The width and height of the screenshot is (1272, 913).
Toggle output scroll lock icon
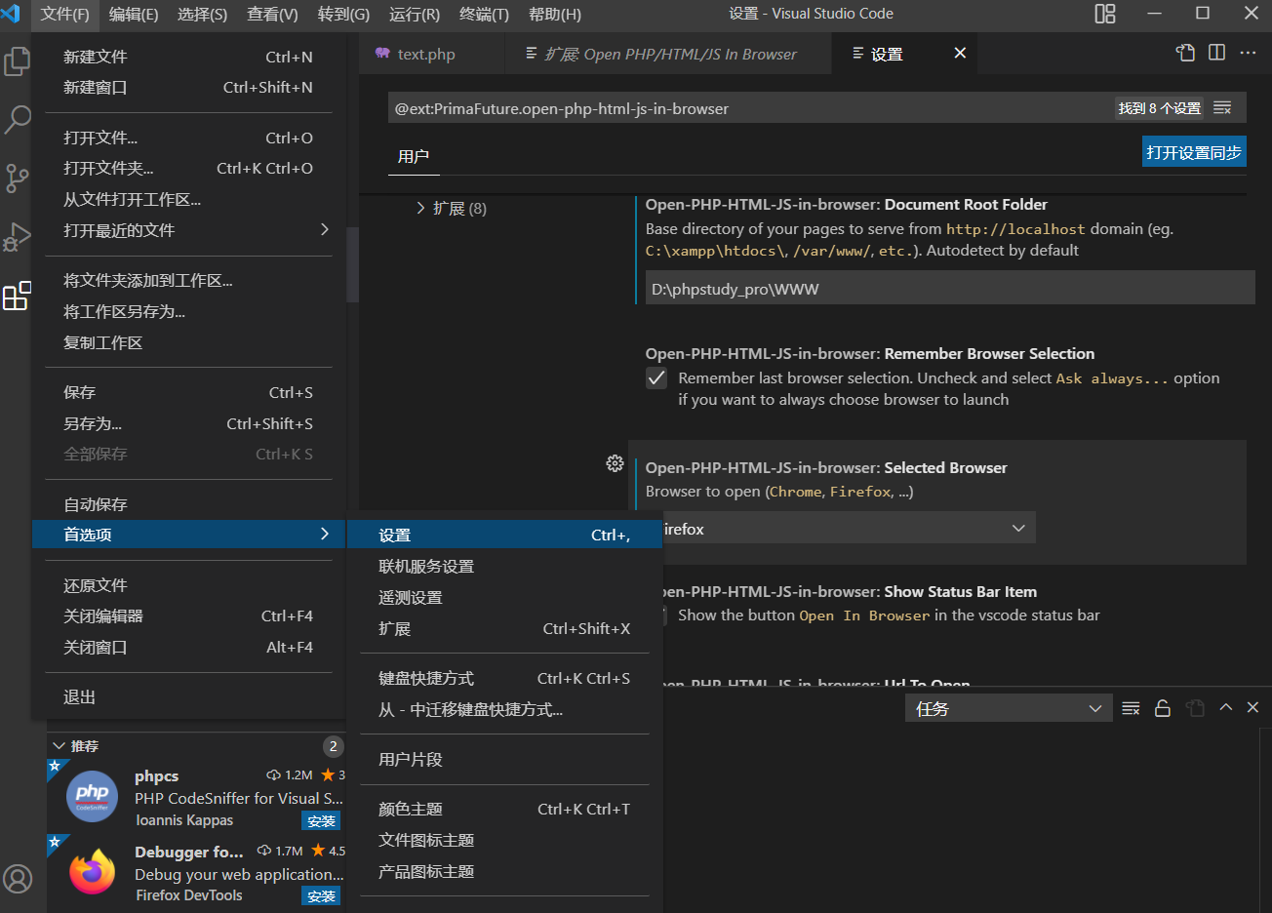pyautogui.click(x=1162, y=708)
